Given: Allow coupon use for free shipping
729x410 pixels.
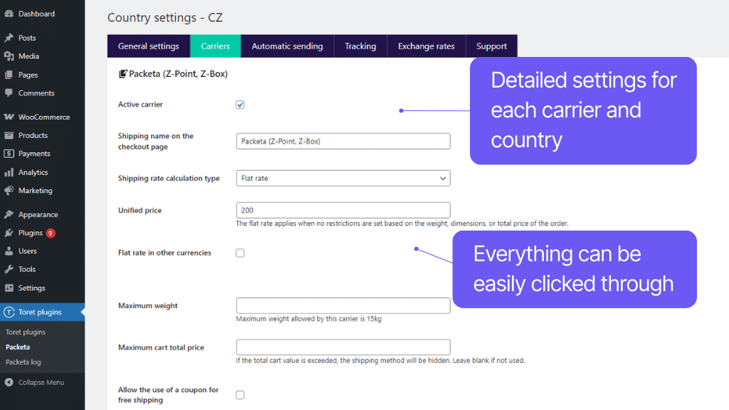Looking at the screenshot, I should click(x=240, y=393).
